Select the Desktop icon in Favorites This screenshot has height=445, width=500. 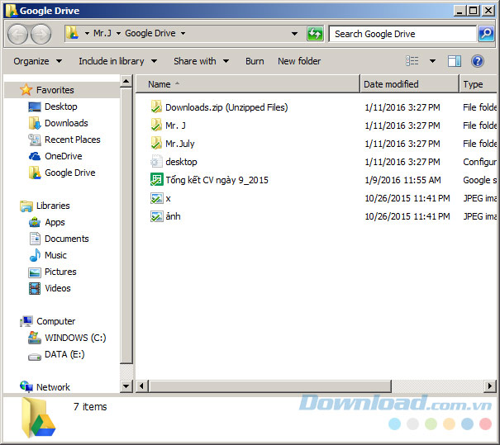(x=35, y=107)
